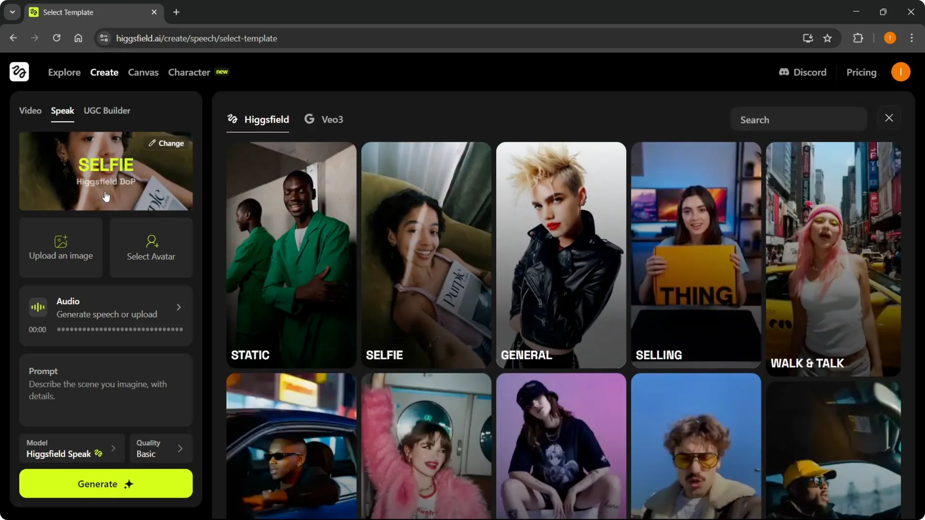Expand the Audio generate speech chevron
This screenshot has width=925, height=520.
click(x=179, y=307)
